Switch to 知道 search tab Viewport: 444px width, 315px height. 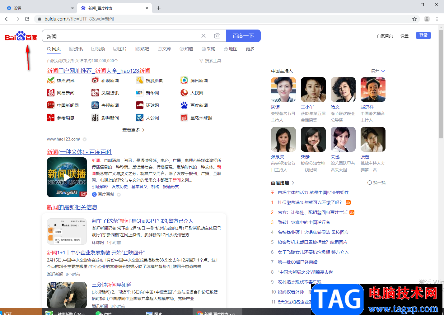[186, 49]
